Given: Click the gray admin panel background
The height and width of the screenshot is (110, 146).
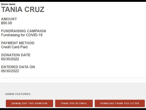Looking at the screenshot, I should [73, 88].
